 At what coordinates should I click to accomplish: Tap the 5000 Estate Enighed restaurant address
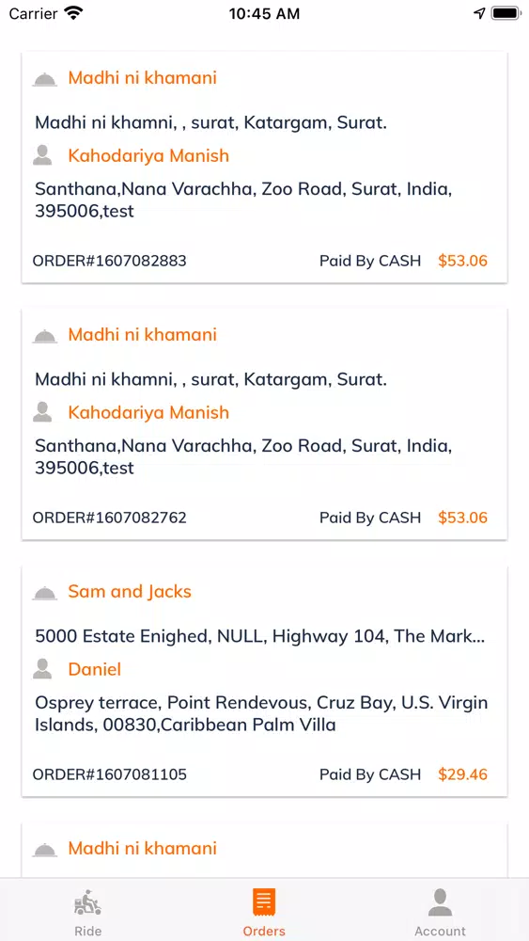(260, 636)
